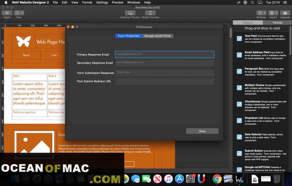Toggle the Google reCAPTCHA component checkbox
Screen dimensions: 292x186
point(239,170)
